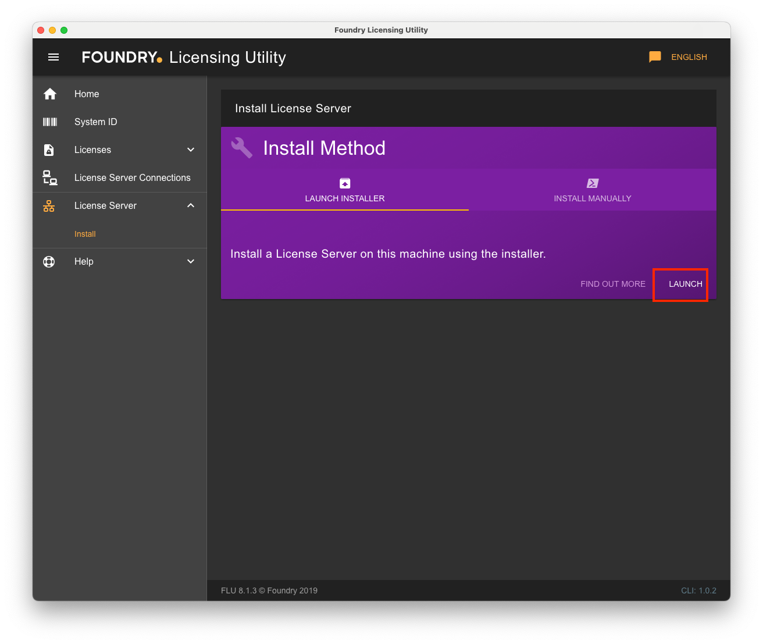
Task: Click the Home icon in the sidebar
Action: point(49,94)
